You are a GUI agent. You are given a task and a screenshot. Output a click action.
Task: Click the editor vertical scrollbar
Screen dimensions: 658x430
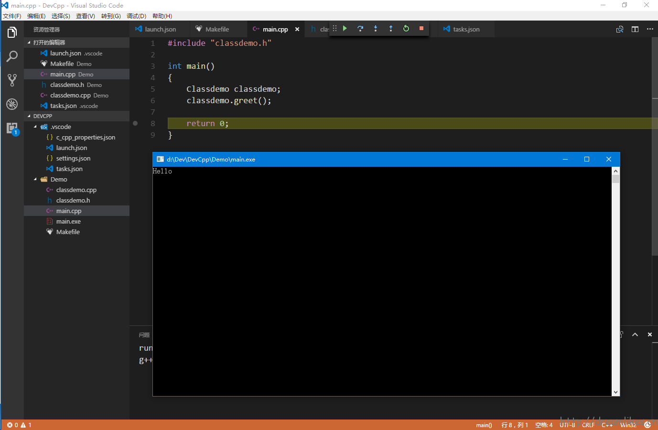click(x=655, y=146)
